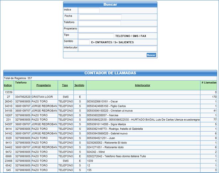Focus the Indice search input field
The image size is (219, 173).
coord(89,11)
